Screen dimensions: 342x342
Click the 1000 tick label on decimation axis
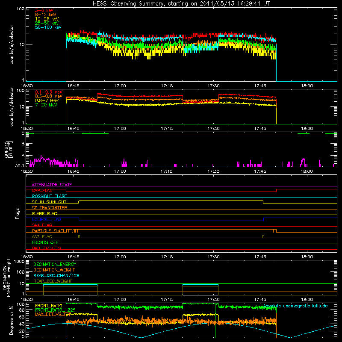19,262
